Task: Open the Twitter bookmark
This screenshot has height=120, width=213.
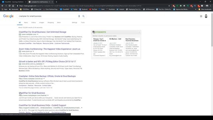Action: point(74,9)
